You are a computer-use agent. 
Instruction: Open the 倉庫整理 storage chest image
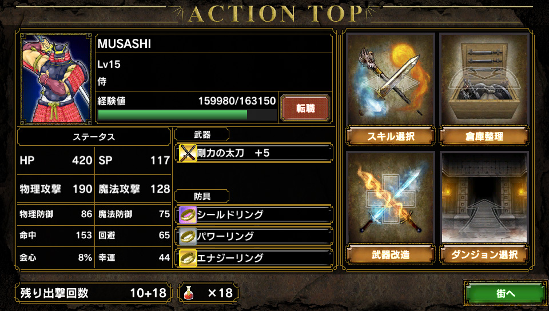pos(484,79)
